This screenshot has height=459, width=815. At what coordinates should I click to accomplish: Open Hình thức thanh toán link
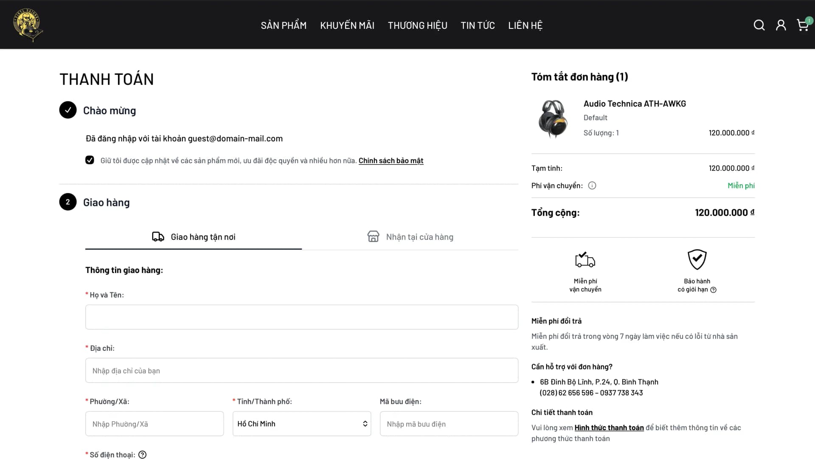pyautogui.click(x=609, y=428)
